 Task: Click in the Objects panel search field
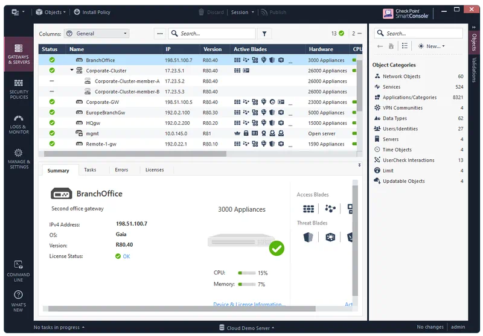[418, 33]
